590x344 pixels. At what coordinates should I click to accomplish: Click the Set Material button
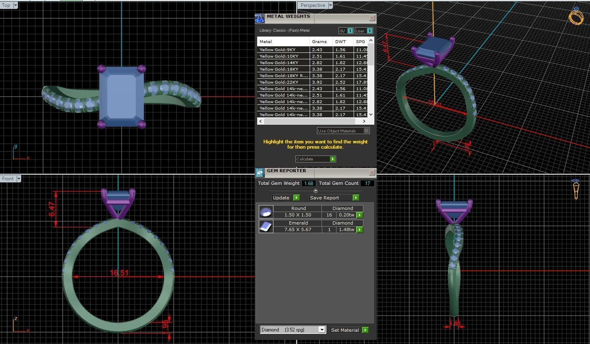coord(346,330)
